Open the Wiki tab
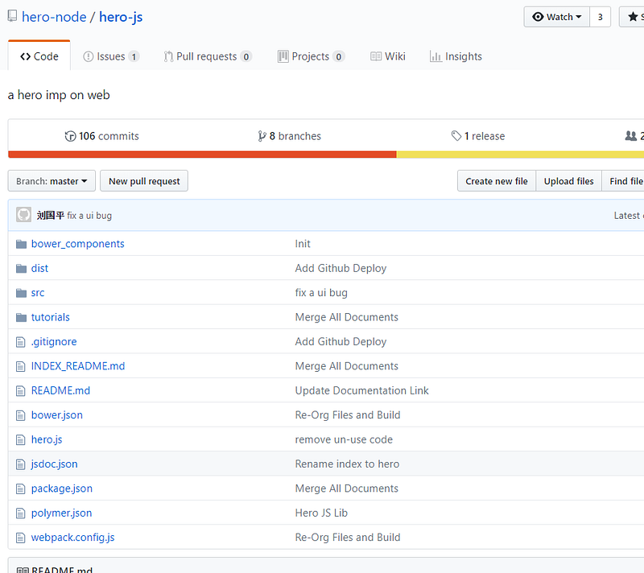644x573 pixels. [x=388, y=56]
